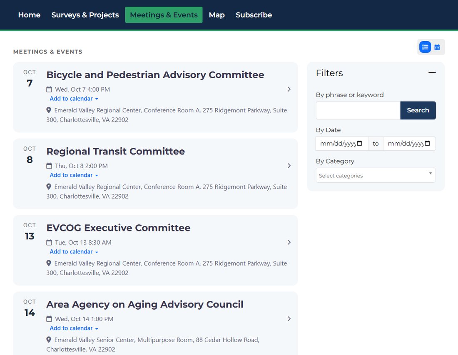Click calendar icon beside Tue, Oct 13 8:30 AM
The width and height of the screenshot is (458, 355).
(x=49, y=242)
